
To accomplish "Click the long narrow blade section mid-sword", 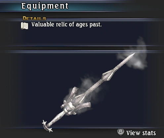I will (x=95, y=86).
